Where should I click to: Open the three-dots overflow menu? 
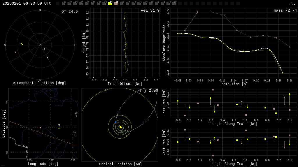pyautogui.click(x=292, y=4)
